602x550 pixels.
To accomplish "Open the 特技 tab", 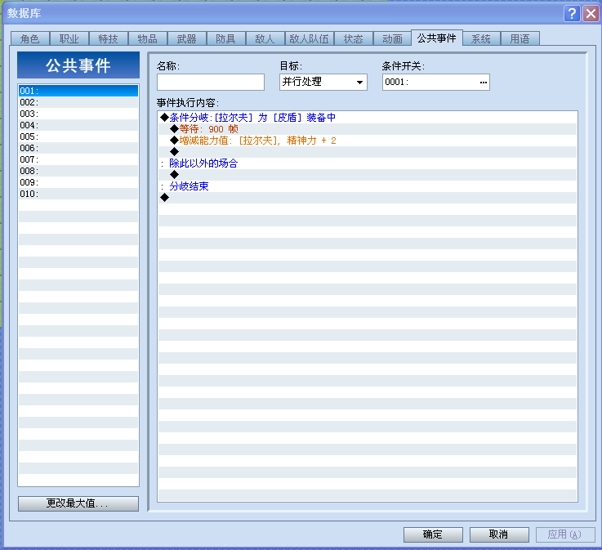I will [109, 38].
